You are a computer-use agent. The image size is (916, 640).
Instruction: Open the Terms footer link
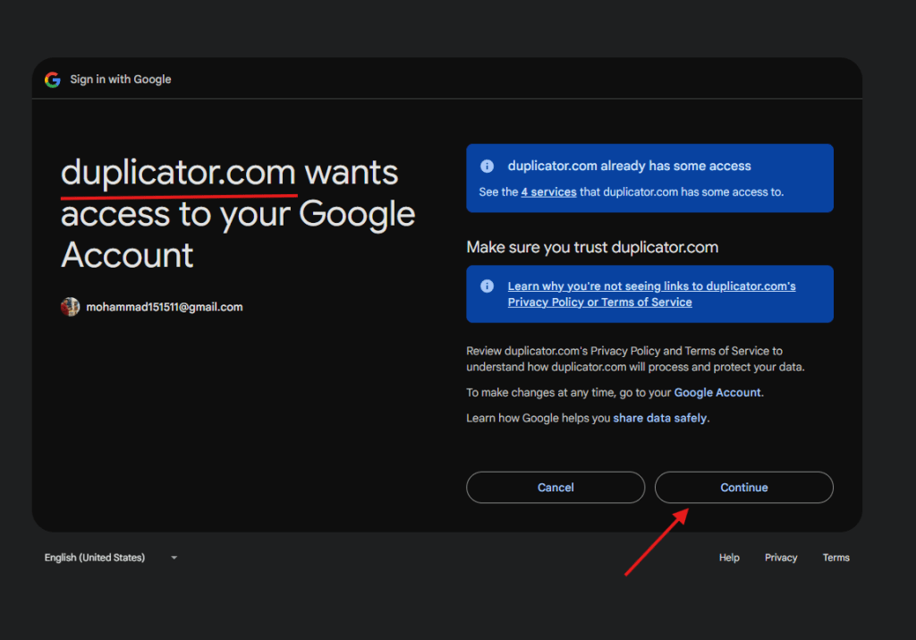click(x=836, y=558)
